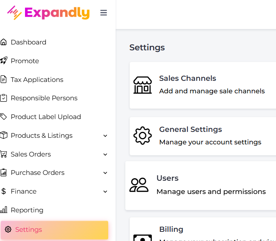Click the Product Label Upload tag icon

coord(4,117)
